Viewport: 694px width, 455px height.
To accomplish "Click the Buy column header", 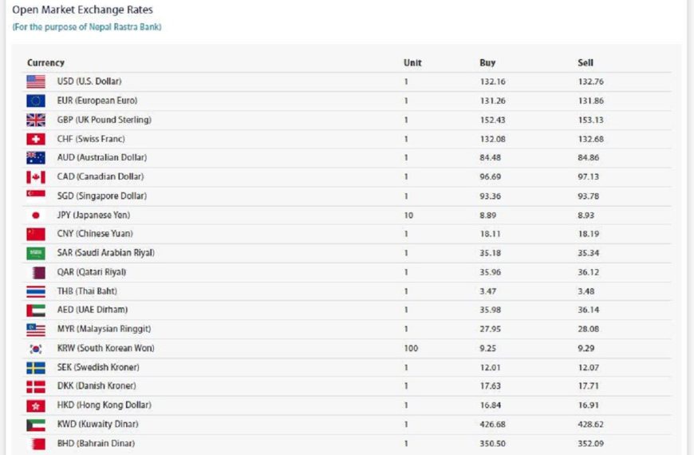I will tap(487, 62).
